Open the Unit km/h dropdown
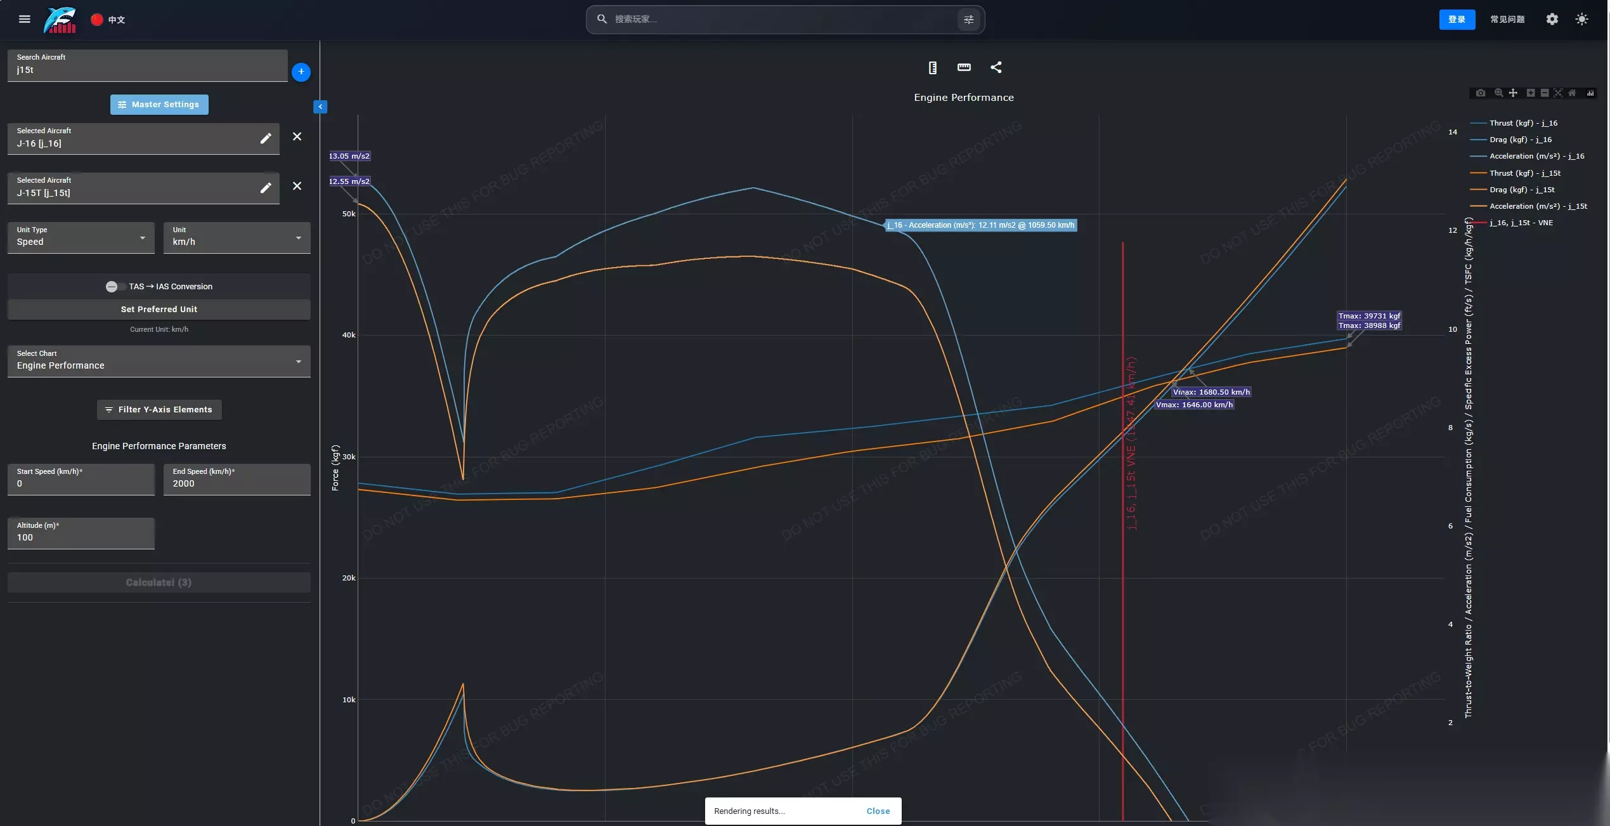 pyautogui.click(x=237, y=237)
